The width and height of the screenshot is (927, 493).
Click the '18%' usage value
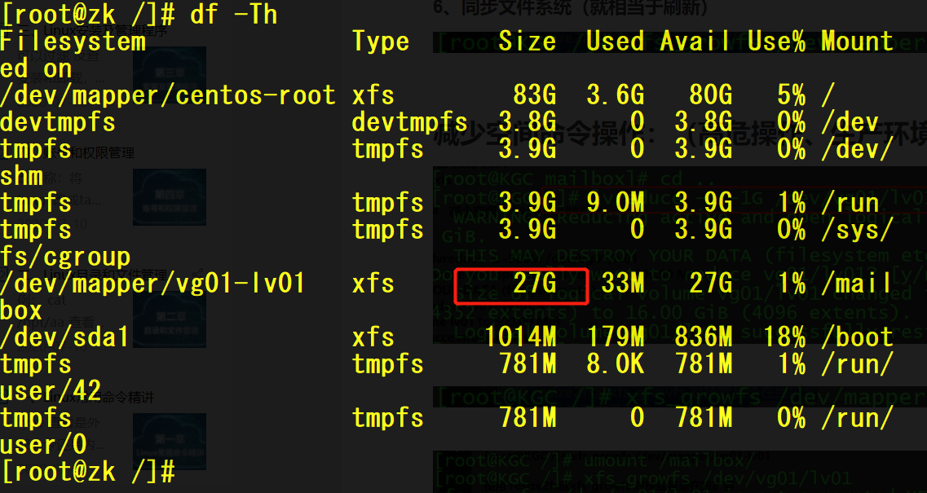pos(784,337)
